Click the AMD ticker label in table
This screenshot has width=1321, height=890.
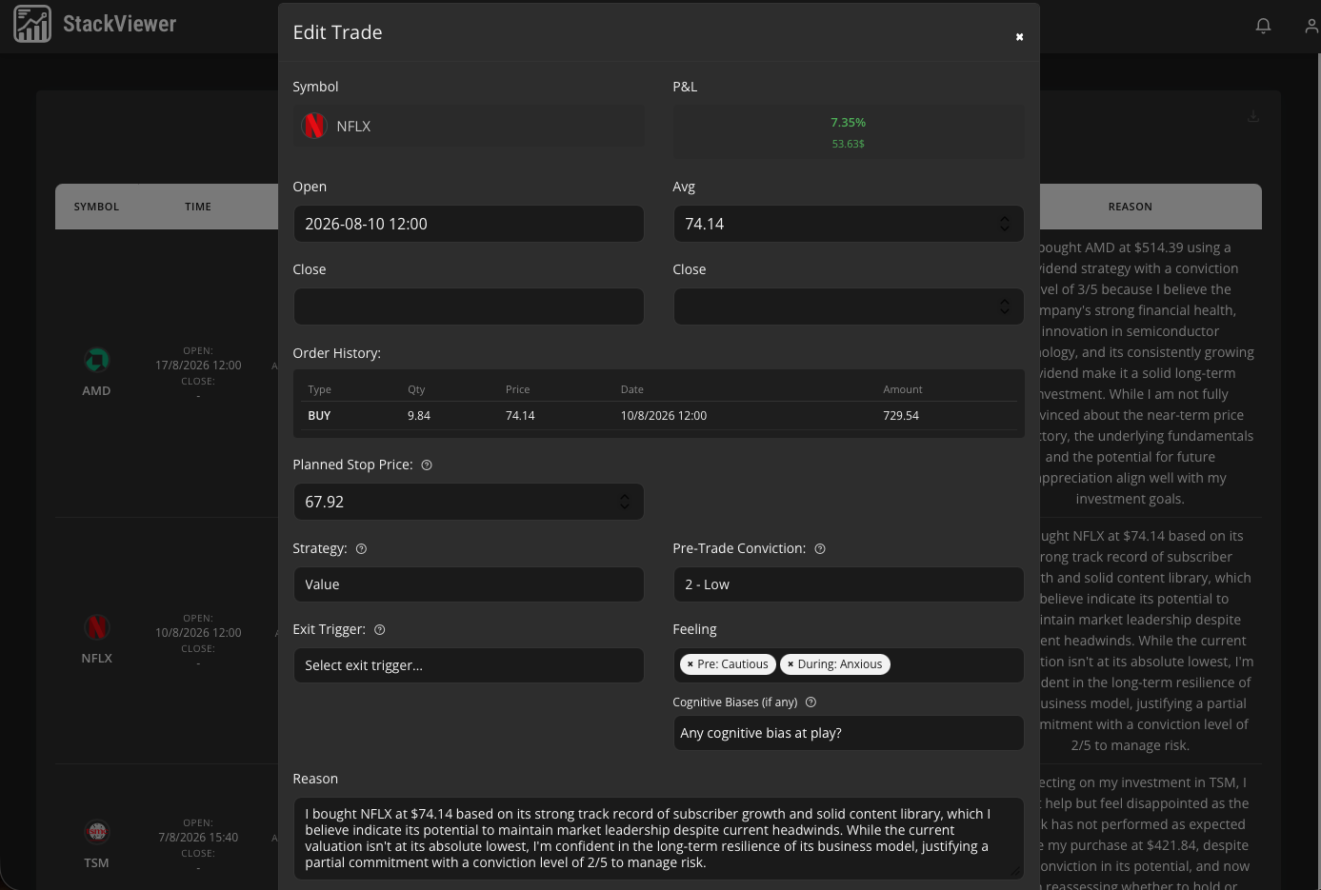click(96, 391)
